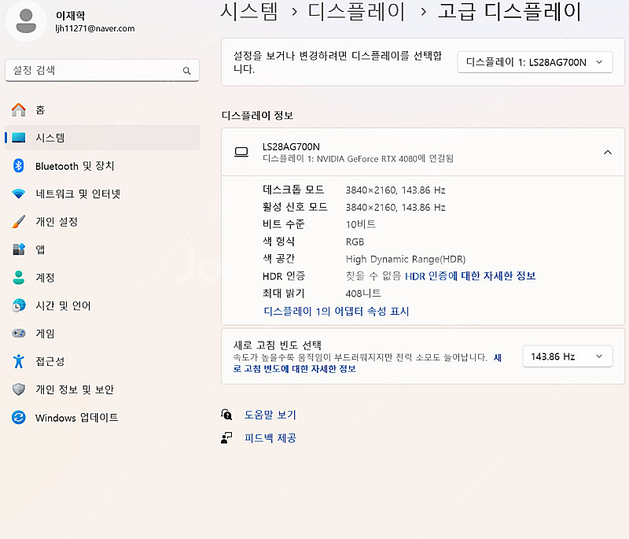Collapse the LS28AG700N display info card
The height and width of the screenshot is (539, 629).
(x=607, y=153)
